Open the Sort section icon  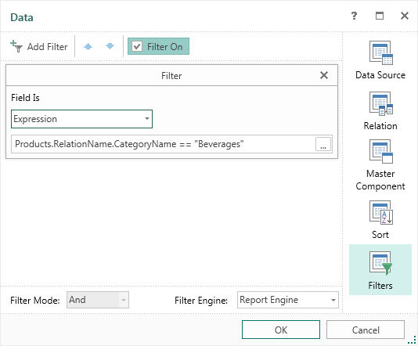point(381,212)
